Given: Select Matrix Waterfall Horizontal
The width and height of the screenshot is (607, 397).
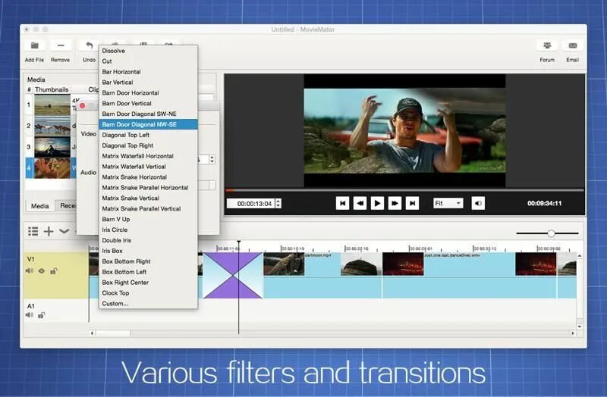Looking at the screenshot, I should [148, 156].
